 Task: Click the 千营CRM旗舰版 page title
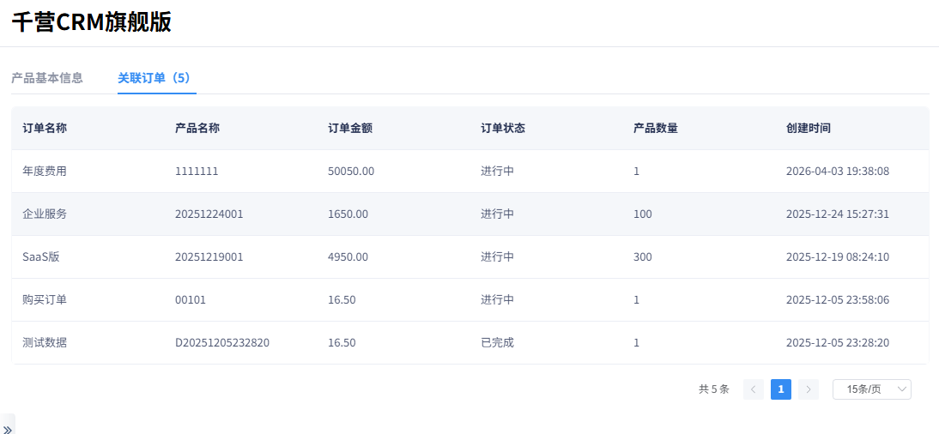pyautogui.click(x=92, y=22)
